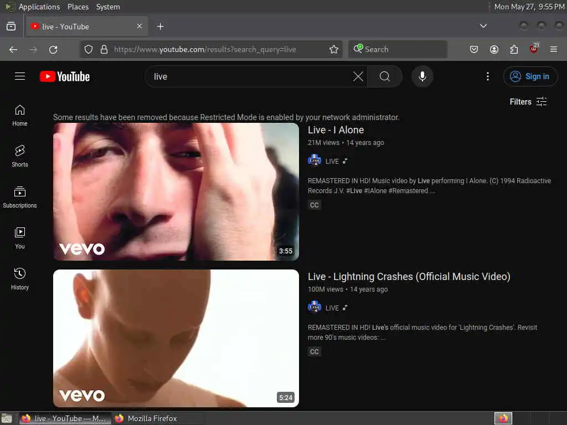The image size is (567, 425).
Task: Open the Extensions puzzle icon
Action: [x=514, y=49]
